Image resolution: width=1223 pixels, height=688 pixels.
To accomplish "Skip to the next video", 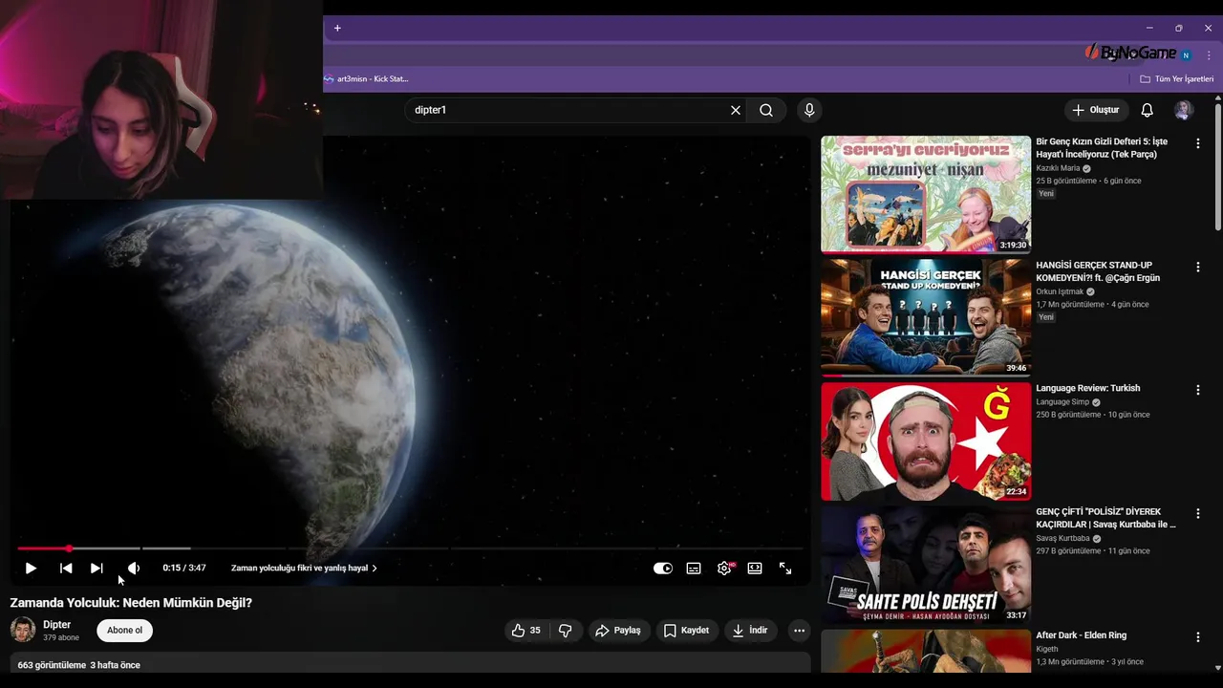I will 97,568.
